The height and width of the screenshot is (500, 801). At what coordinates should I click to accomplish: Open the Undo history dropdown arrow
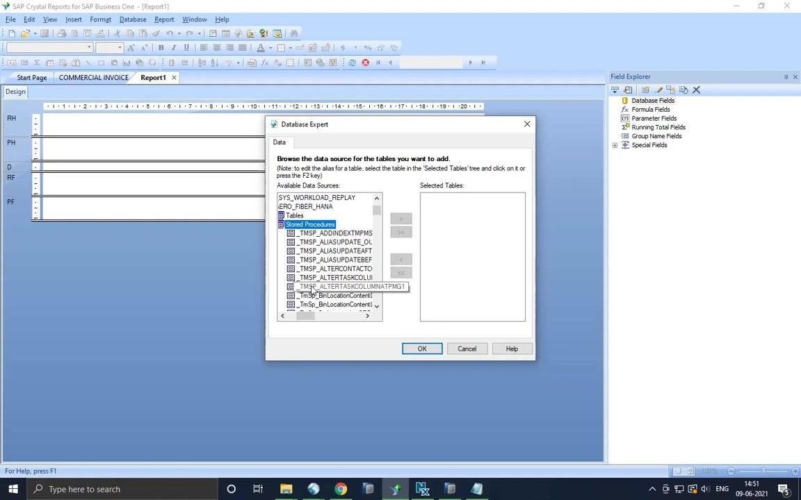(179, 33)
